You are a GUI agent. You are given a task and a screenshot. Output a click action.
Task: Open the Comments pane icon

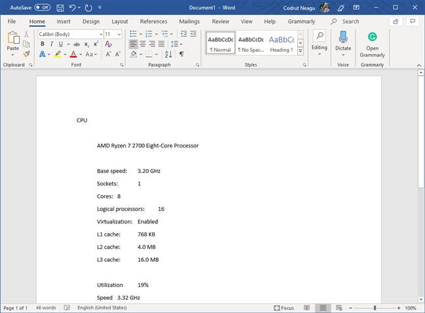click(413, 22)
